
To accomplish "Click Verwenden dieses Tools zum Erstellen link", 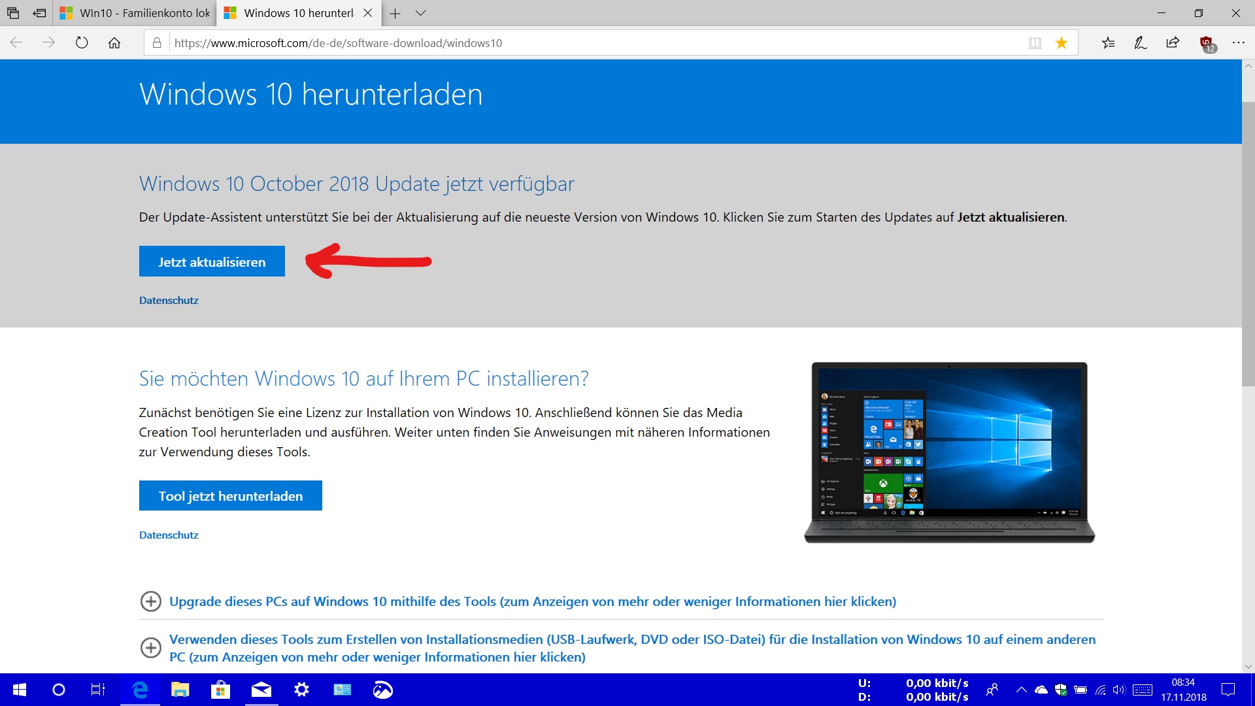I will coord(632,648).
